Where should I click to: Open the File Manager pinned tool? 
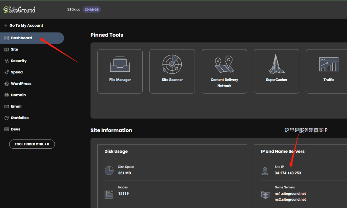point(120,71)
